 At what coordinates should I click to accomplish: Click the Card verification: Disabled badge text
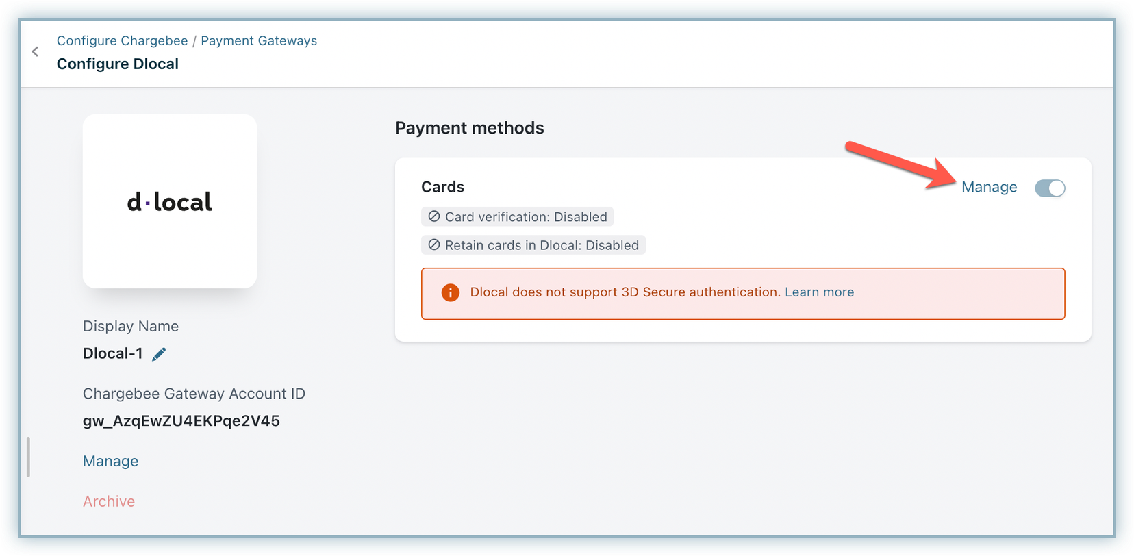pos(526,217)
